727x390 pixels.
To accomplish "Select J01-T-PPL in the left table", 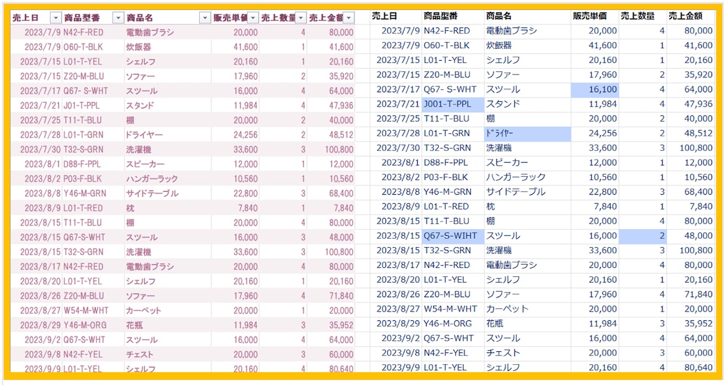I will (x=82, y=105).
